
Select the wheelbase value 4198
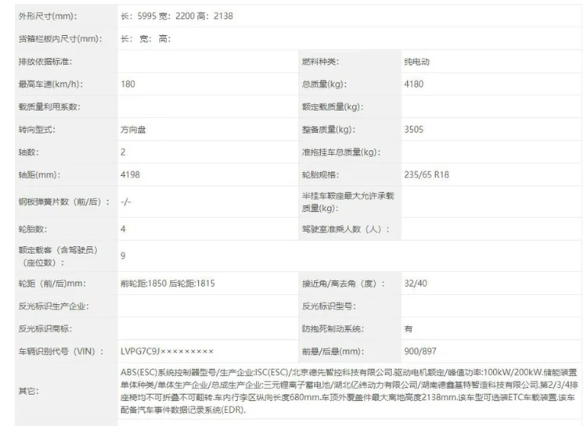[x=130, y=175]
